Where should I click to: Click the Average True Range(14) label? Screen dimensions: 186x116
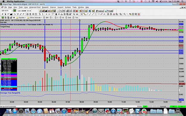pos(10,93)
